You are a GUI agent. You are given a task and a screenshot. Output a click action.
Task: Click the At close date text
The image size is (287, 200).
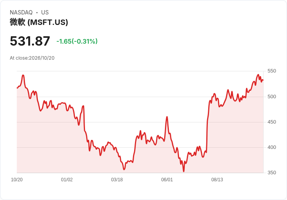(32, 58)
